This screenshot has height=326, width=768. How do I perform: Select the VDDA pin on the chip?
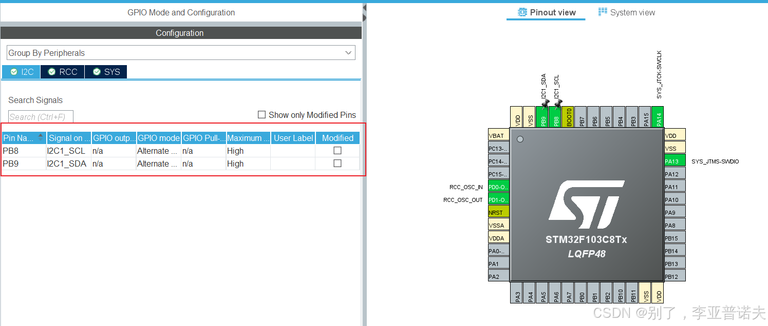click(498, 238)
